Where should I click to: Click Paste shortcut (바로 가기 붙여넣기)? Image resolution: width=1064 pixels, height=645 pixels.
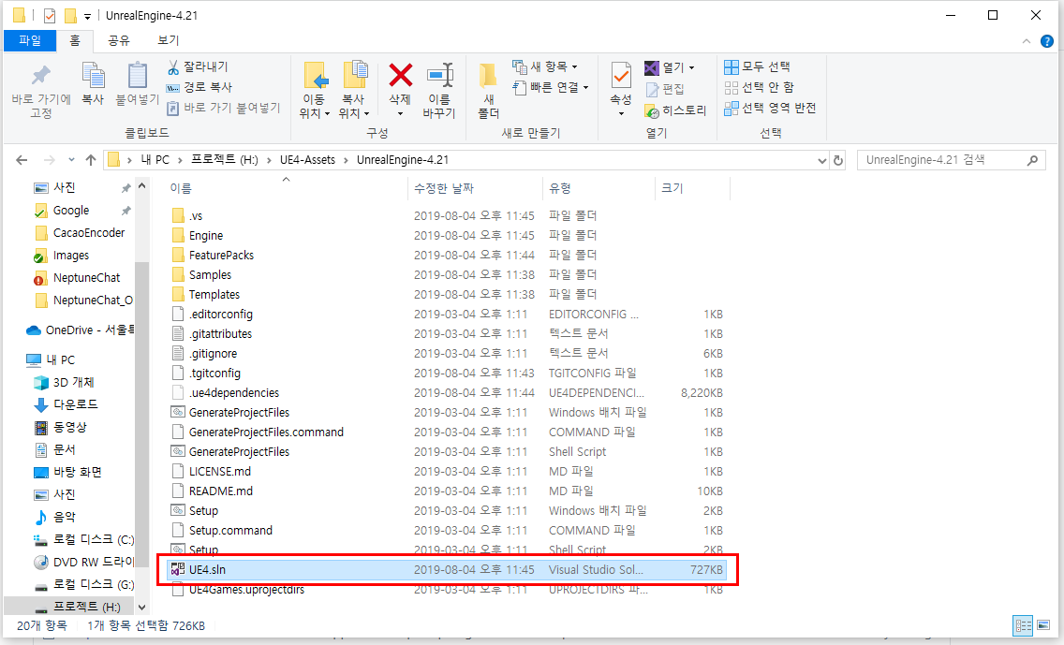[x=223, y=108]
